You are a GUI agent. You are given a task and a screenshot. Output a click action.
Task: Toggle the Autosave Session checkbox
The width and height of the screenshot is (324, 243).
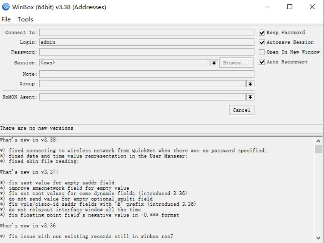[262, 42]
